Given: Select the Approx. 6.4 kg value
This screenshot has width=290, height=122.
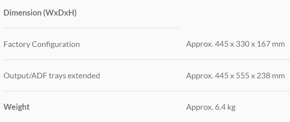Looking at the screenshot, I should coord(211,107).
